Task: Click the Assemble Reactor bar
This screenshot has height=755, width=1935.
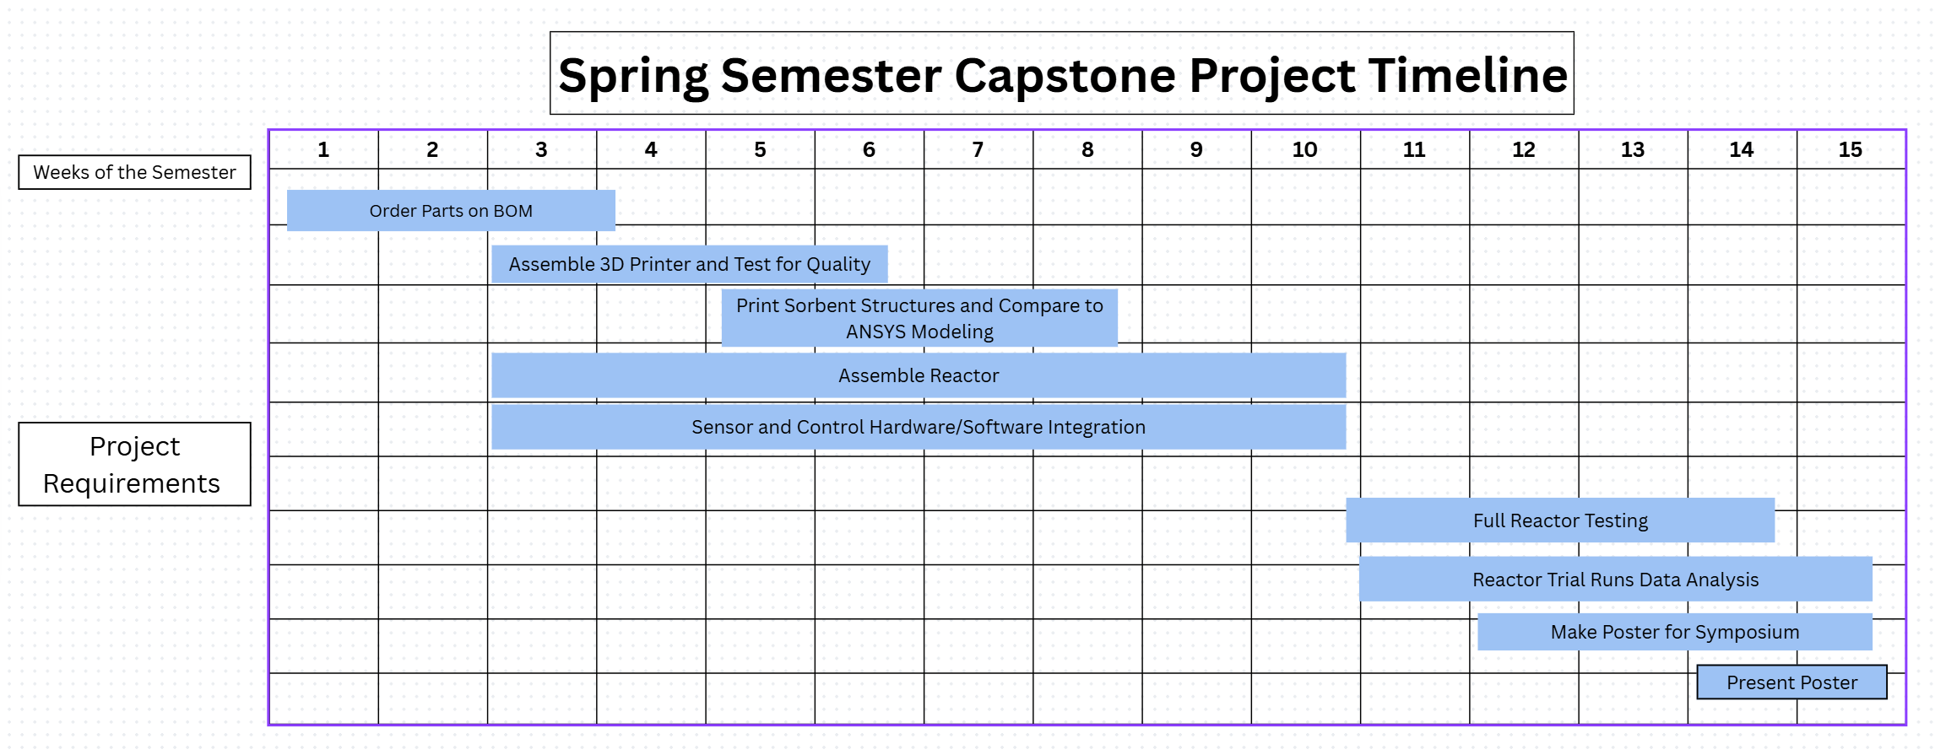Action: tap(919, 375)
